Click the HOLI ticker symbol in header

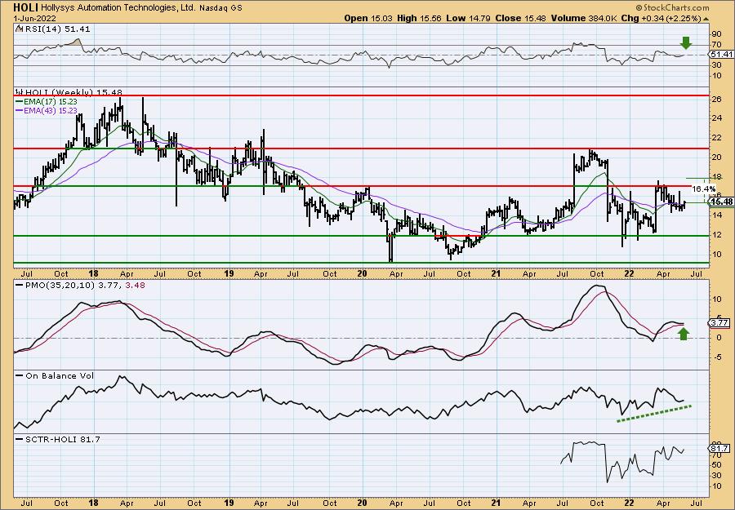pos(25,7)
